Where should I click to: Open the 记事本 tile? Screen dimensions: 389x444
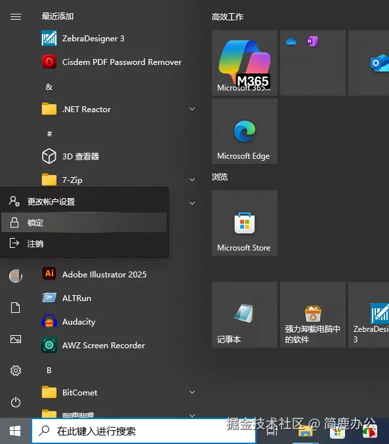click(245, 315)
